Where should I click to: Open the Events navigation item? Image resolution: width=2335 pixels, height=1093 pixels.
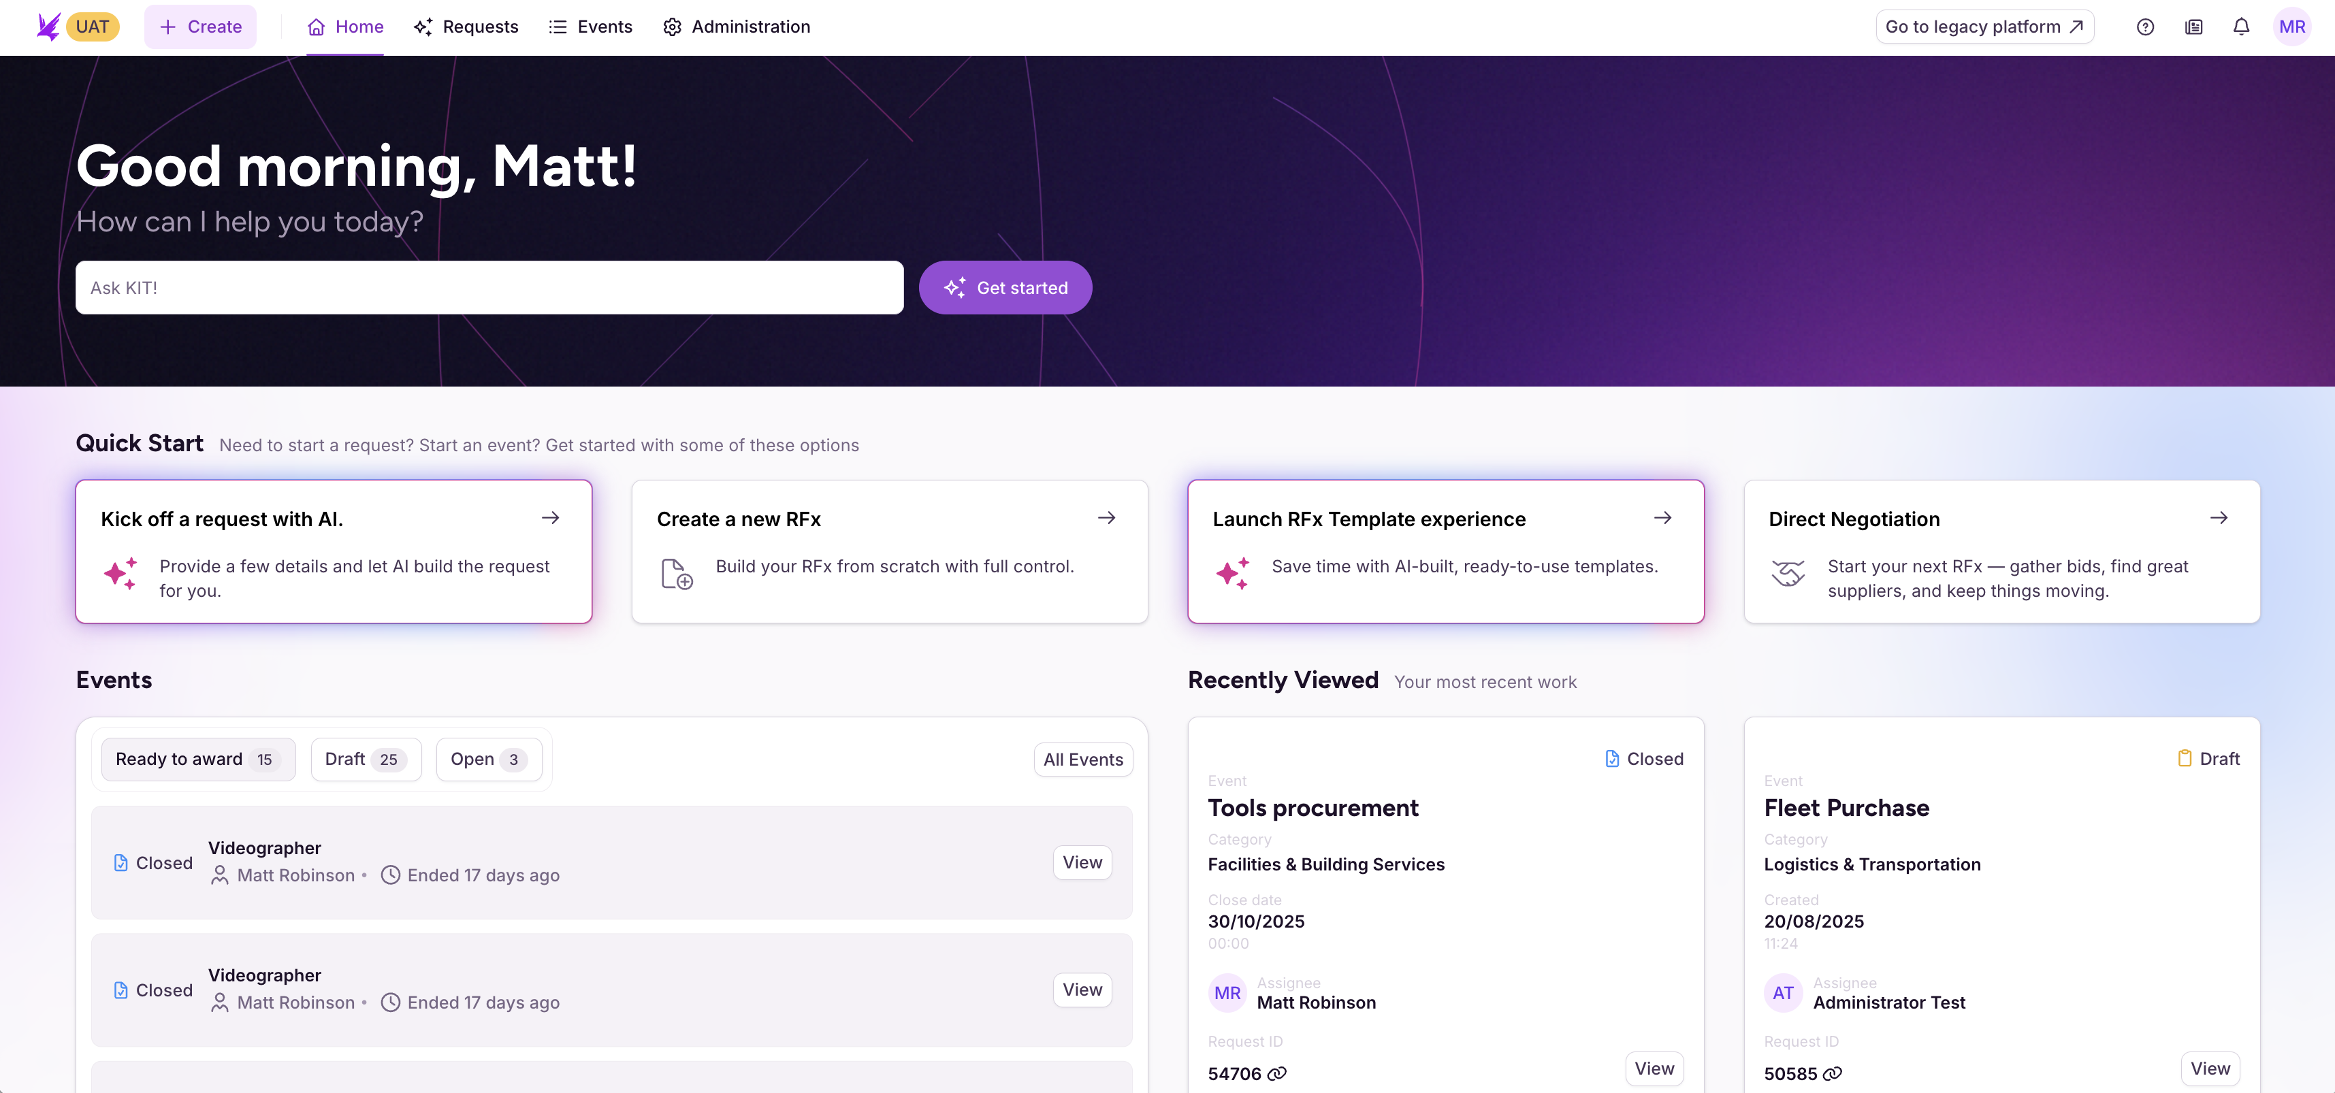[590, 27]
